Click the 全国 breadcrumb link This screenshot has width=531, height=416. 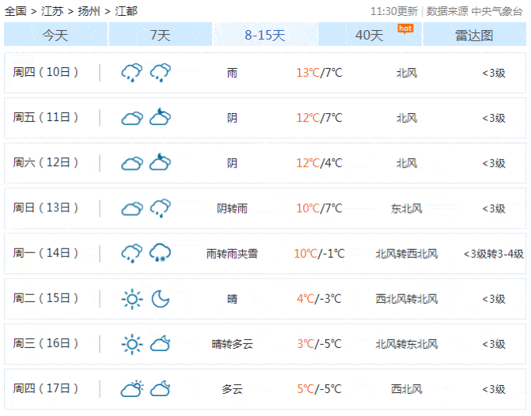pyautogui.click(x=16, y=11)
